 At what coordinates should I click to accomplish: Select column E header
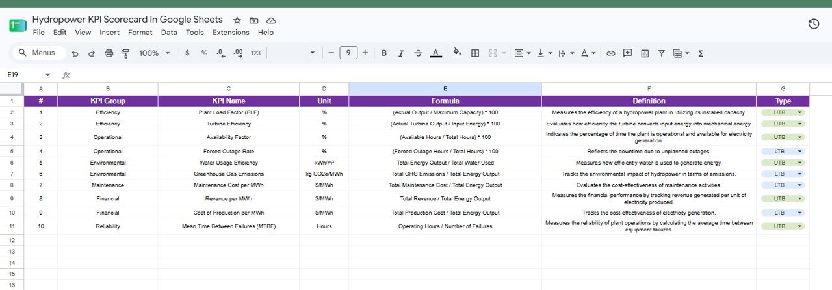tap(445, 89)
